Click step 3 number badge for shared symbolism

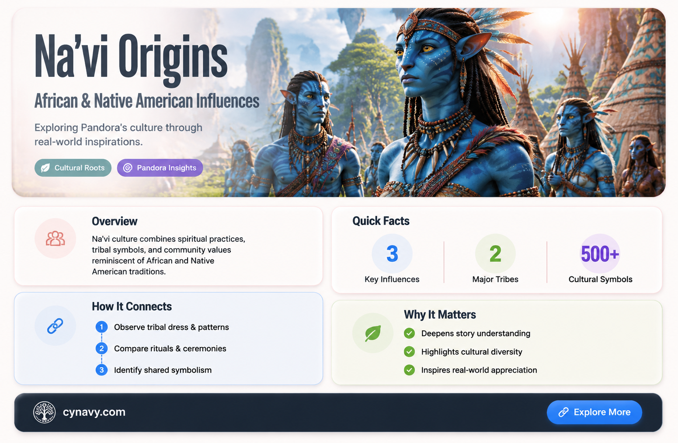point(101,370)
